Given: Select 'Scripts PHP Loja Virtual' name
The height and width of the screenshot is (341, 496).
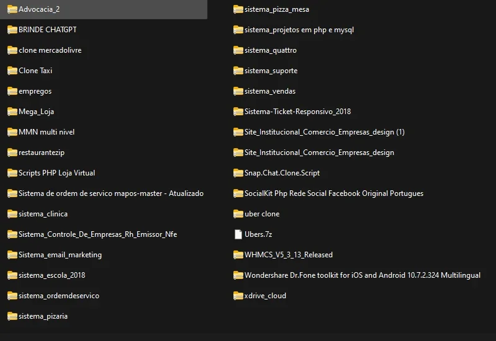Looking at the screenshot, I should [x=57, y=173].
